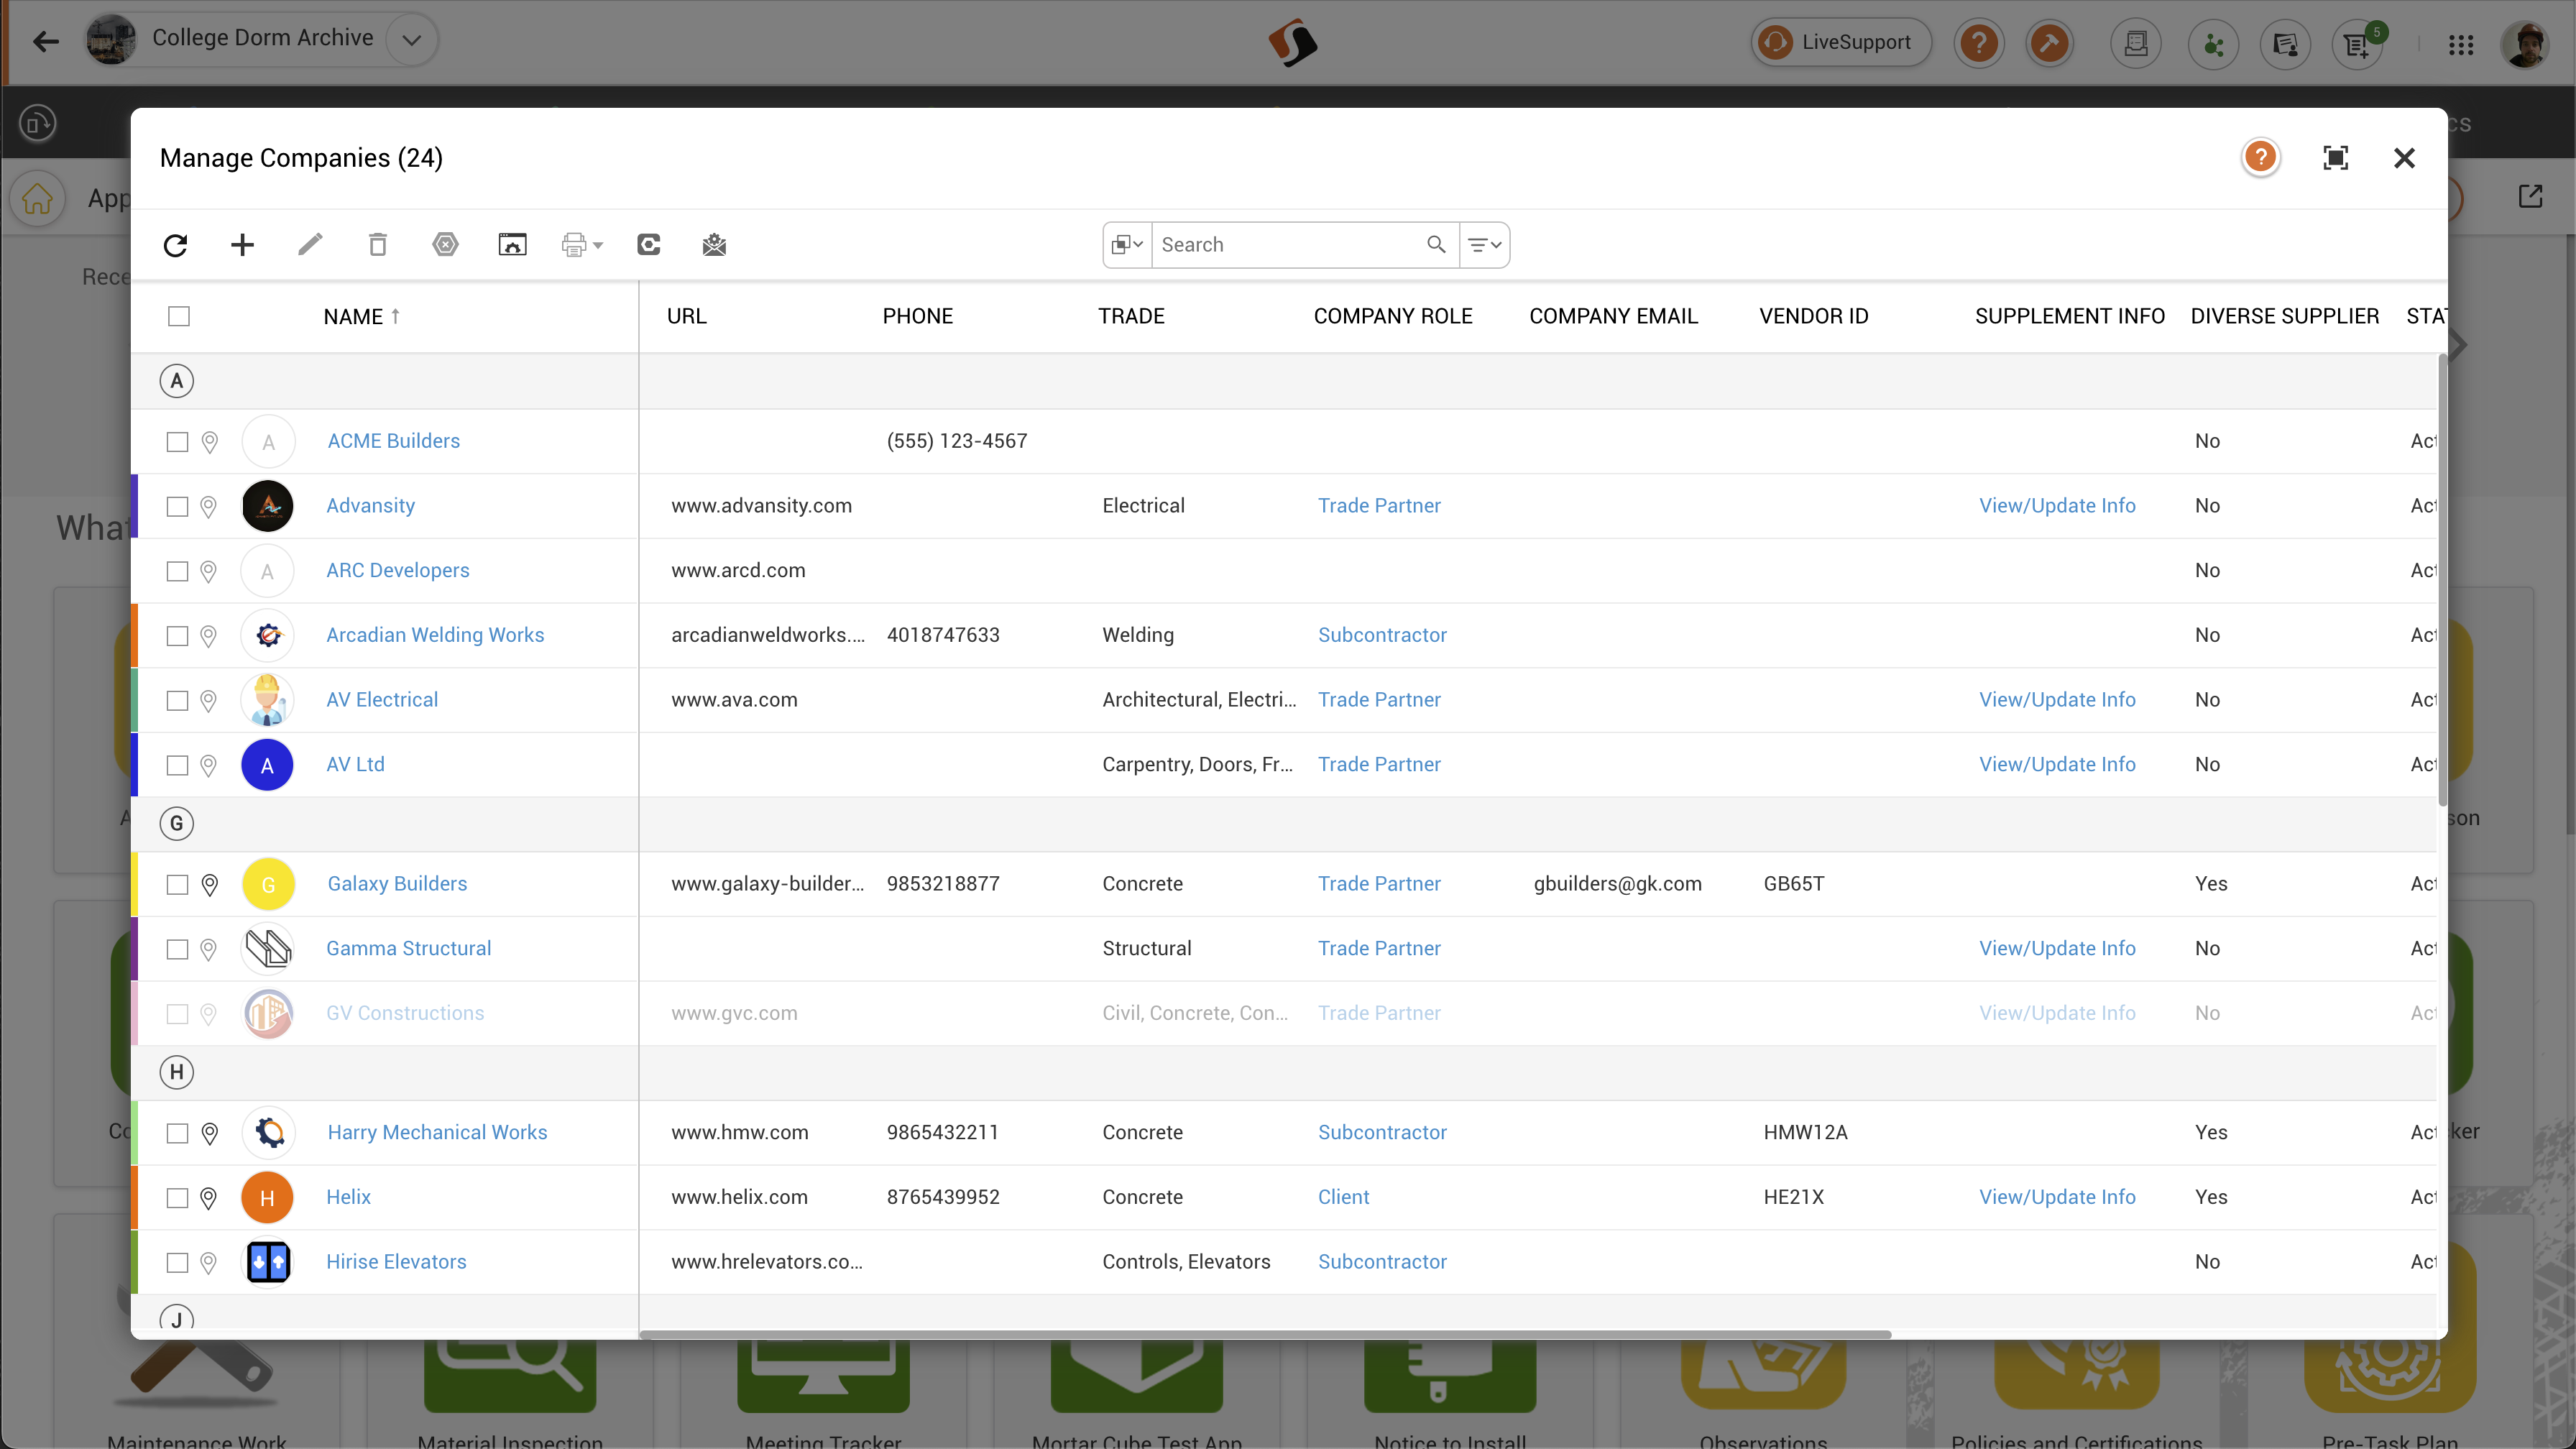Screen dimensions: 2576x1449
Task: Open College Dorm Archive project dropdown
Action: tap(411, 41)
